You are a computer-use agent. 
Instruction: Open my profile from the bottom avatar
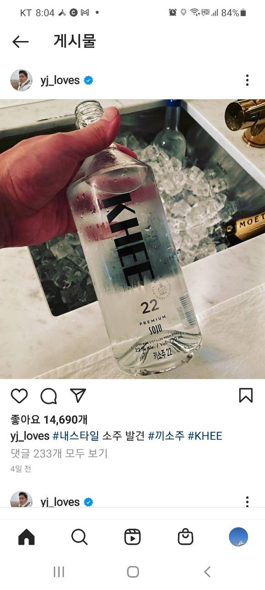[x=238, y=537]
